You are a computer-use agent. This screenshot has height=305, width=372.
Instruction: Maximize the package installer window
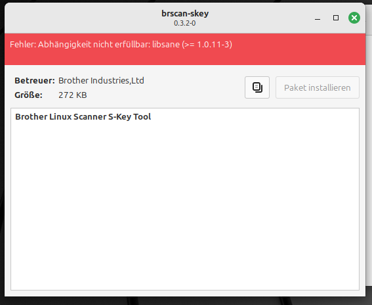point(336,18)
